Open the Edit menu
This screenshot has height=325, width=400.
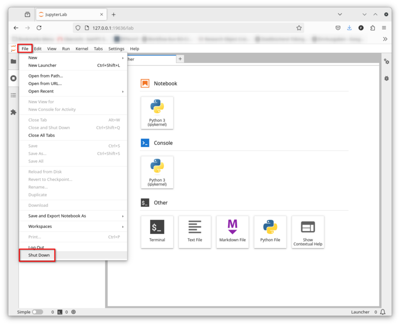[x=38, y=48]
